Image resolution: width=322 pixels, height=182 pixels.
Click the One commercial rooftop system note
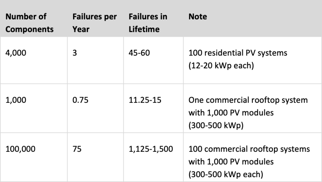click(248, 100)
